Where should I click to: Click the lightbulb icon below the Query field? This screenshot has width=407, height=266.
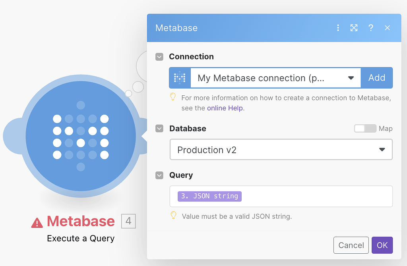click(172, 216)
